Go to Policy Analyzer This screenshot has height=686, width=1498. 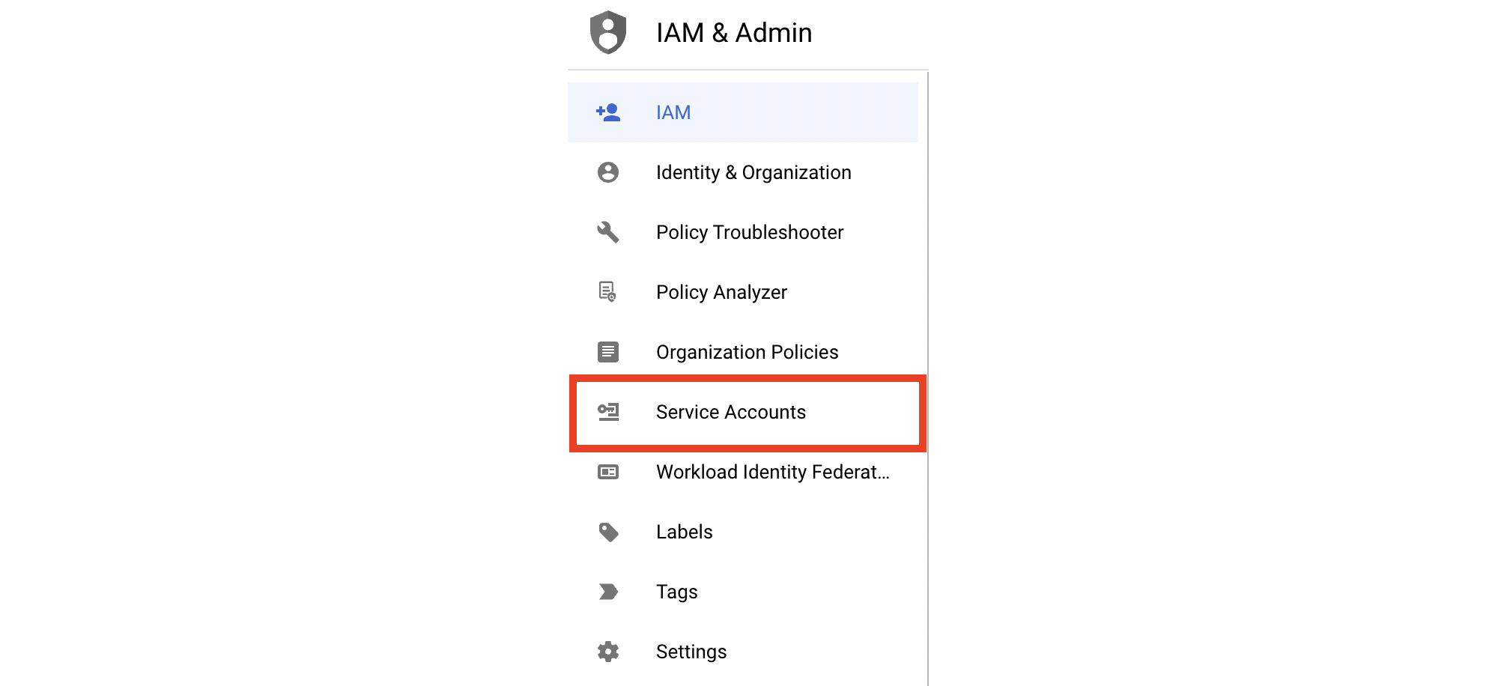click(743, 292)
